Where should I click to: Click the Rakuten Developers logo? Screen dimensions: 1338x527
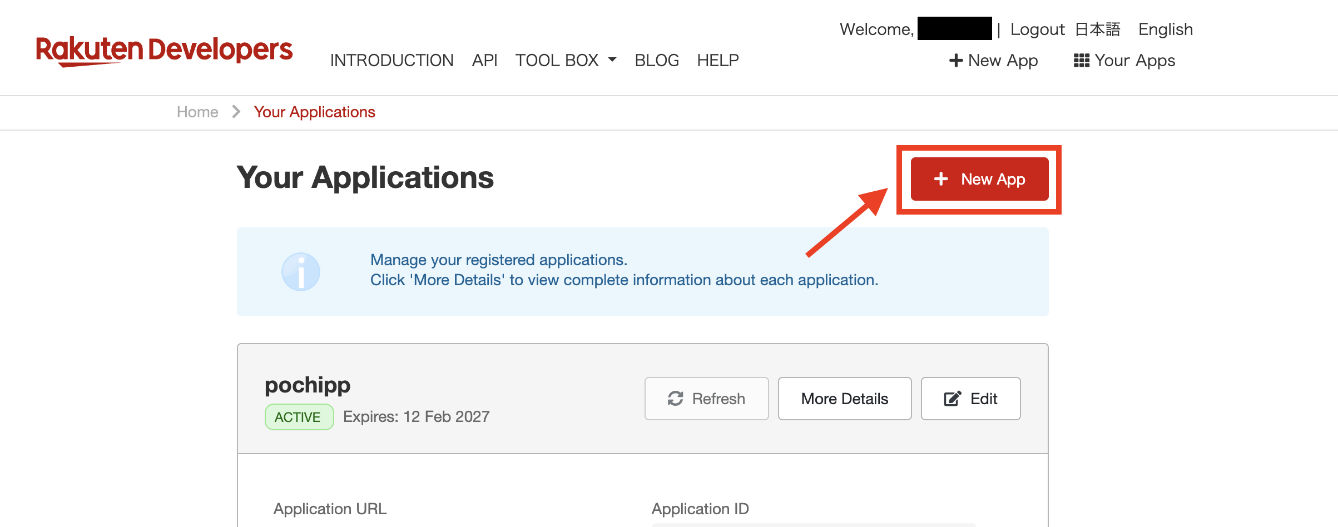coord(164,51)
